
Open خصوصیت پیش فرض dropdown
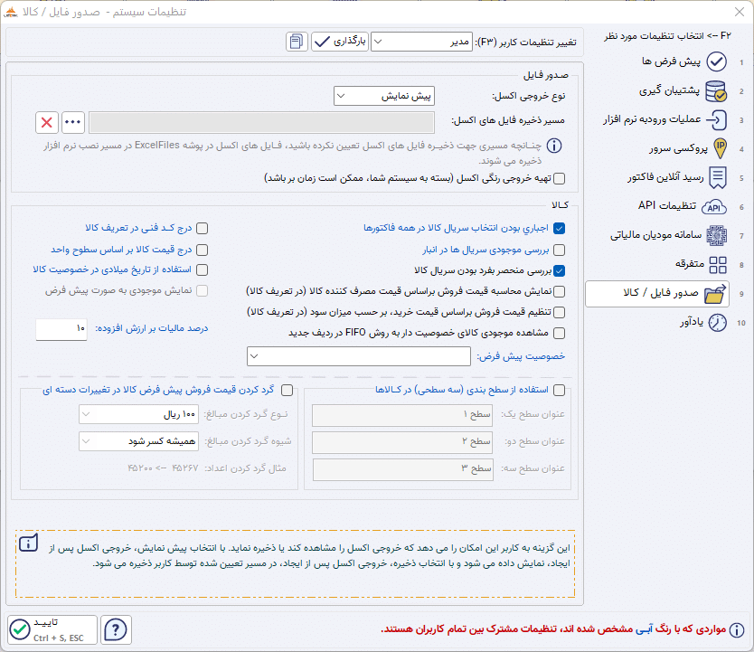click(x=358, y=356)
